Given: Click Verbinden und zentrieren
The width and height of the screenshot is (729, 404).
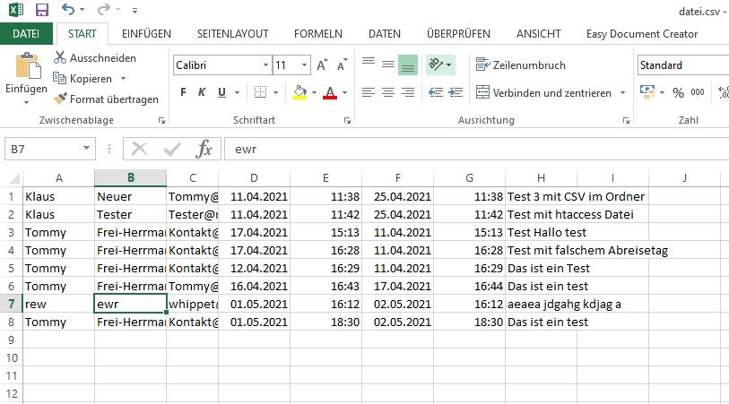Looking at the screenshot, I should click(543, 93).
